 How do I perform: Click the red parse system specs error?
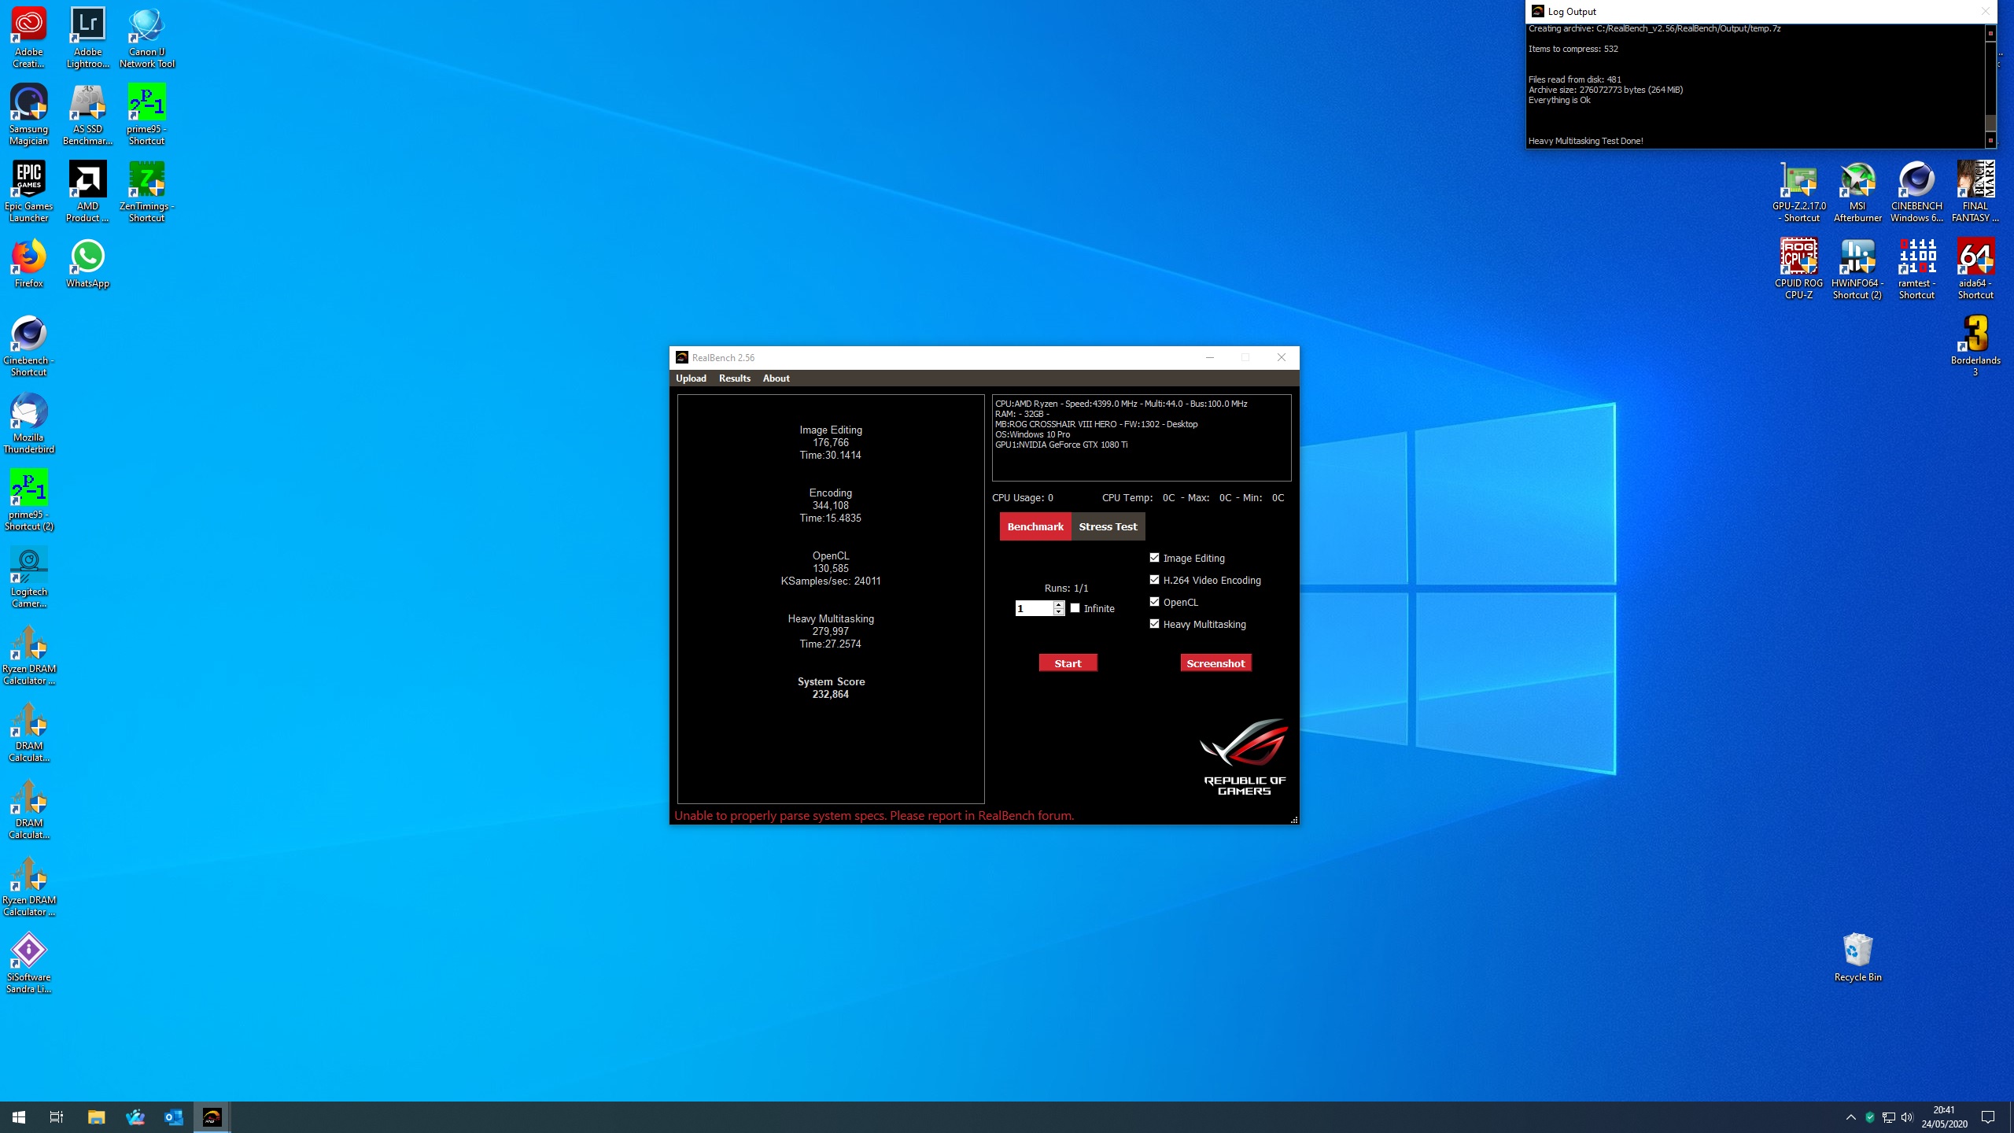pos(874,815)
